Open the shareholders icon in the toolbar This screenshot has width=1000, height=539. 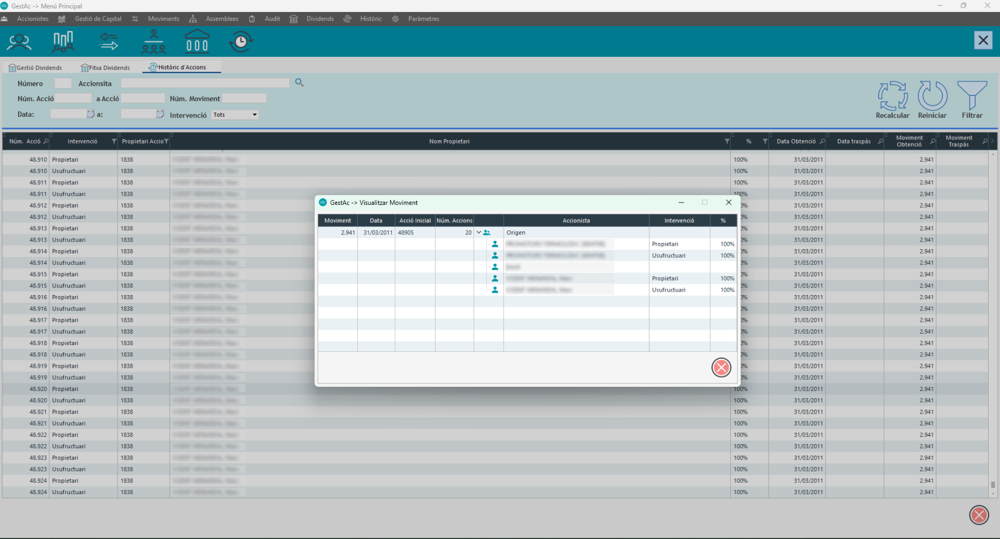click(x=19, y=42)
